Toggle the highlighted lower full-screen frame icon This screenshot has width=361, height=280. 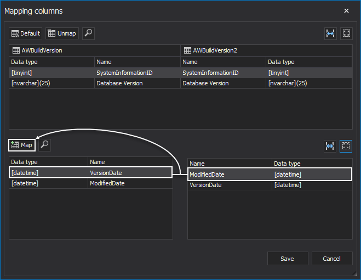[x=346, y=146]
